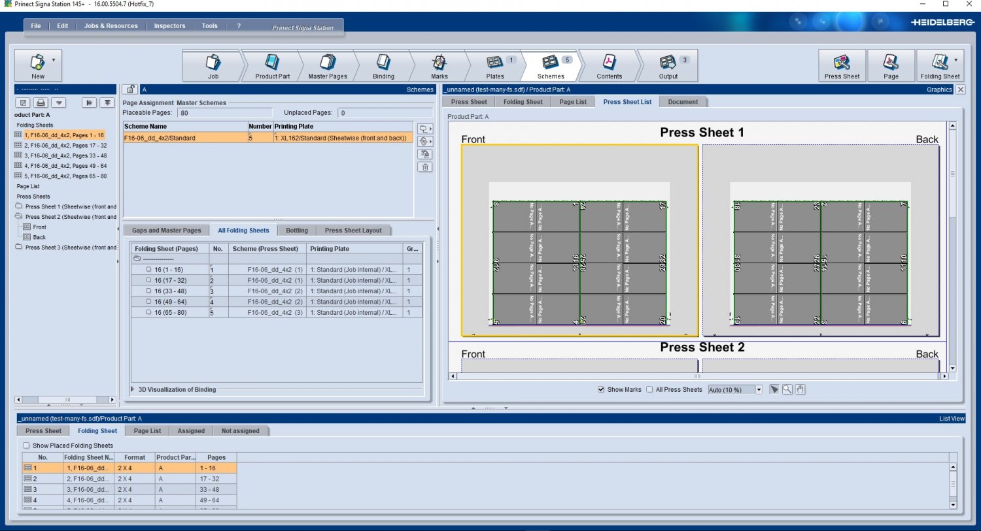The height and width of the screenshot is (531, 981).
Task: Open the Assigned tab in List View
Action: click(x=191, y=431)
